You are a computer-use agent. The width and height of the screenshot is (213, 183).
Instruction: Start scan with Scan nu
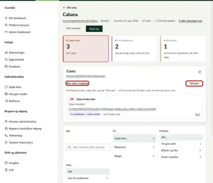click(x=94, y=29)
